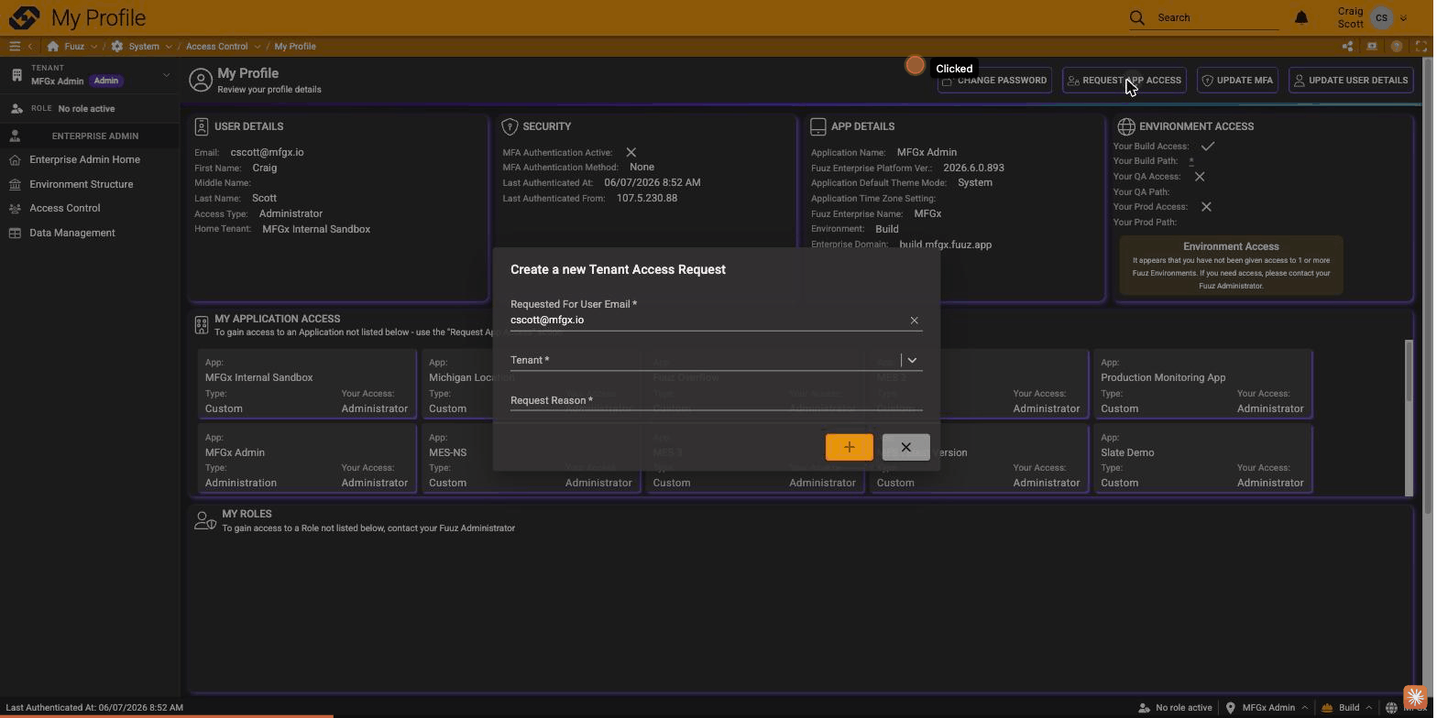Viewport: 1437px width, 718px height.
Task: Open the Access Control breadcrumb dropdown arrow
Action: 258,46
